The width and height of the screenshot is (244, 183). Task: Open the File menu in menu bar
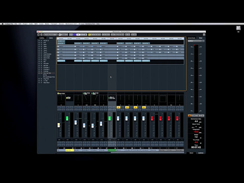(x=16, y=24)
